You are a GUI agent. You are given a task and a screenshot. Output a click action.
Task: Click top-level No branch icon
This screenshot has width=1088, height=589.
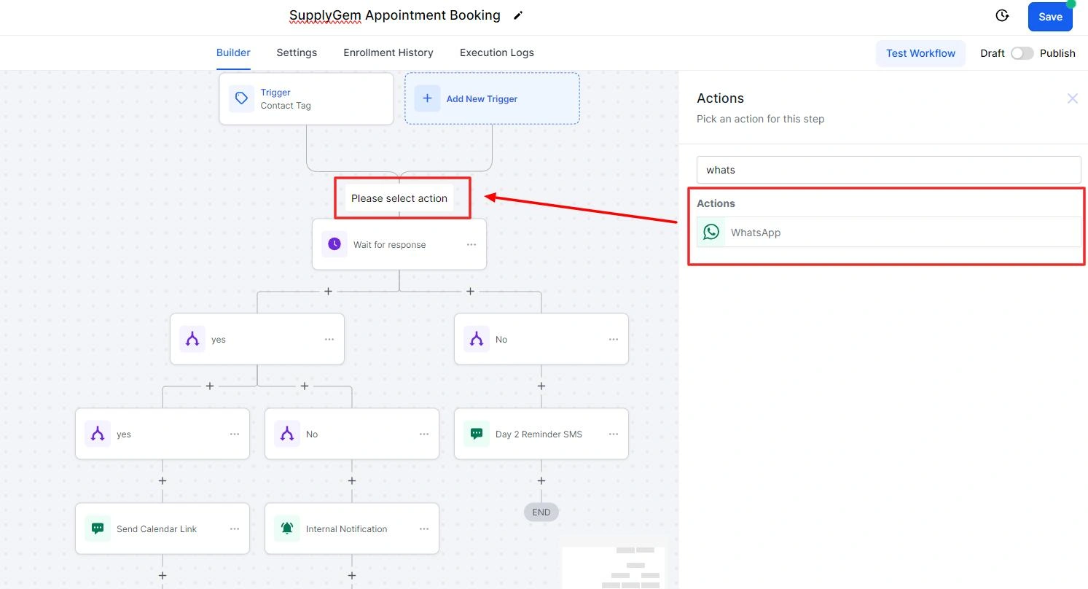[477, 339]
